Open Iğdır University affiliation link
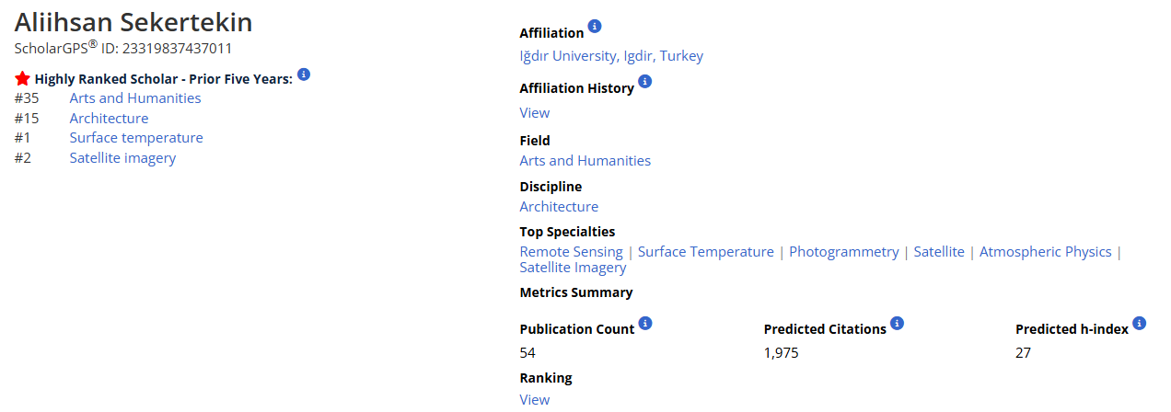Viewport: 1171px width, 412px height. [x=611, y=56]
